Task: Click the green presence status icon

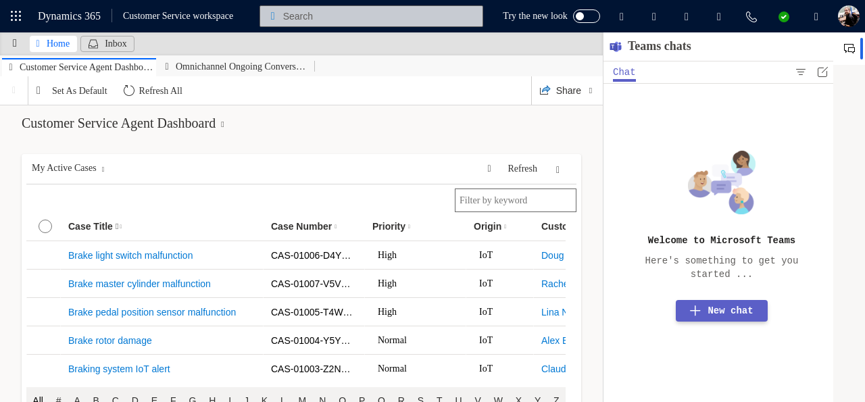Action: [x=783, y=16]
